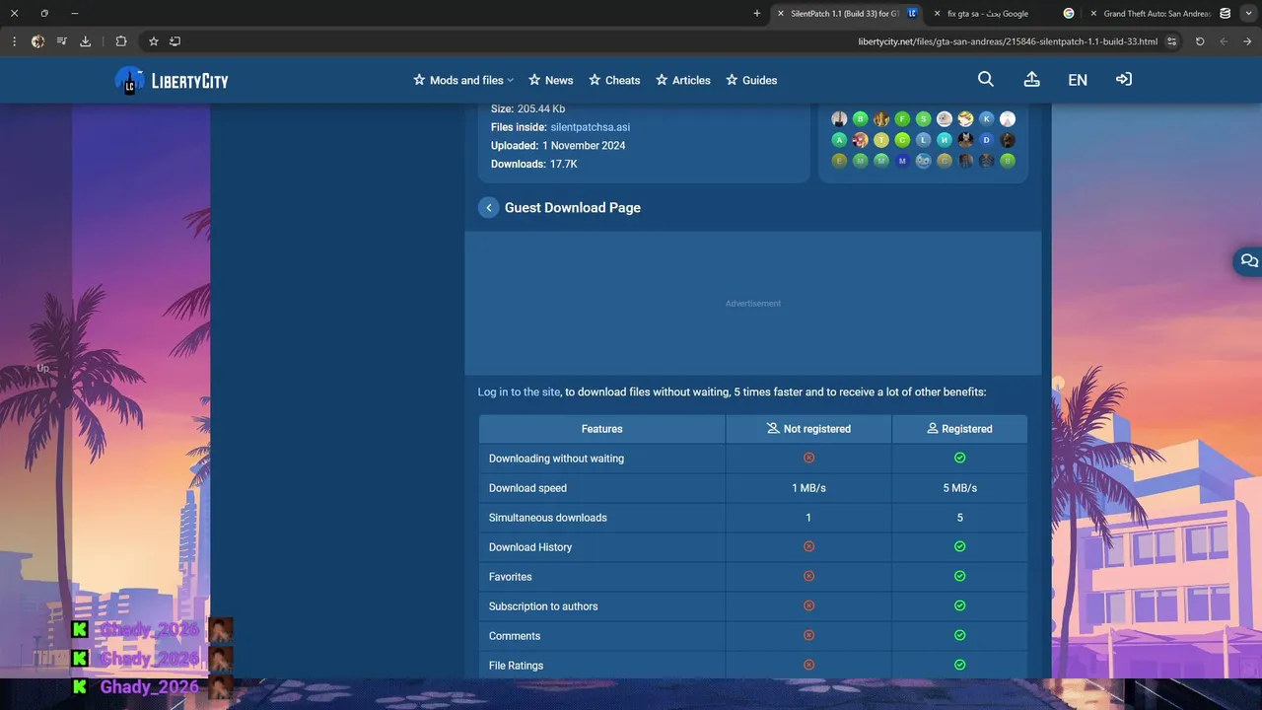1262x710 pixels.
Task: Open the LibertyCity site search icon
Action: pos(985,80)
